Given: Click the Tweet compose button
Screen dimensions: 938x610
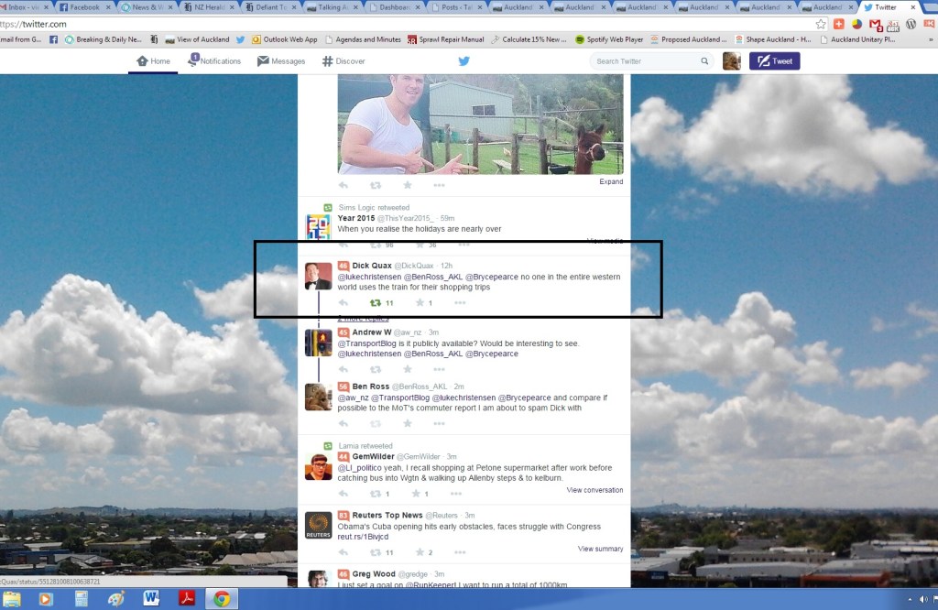Looking at the screenshot, I should pyautogui.click(x=774, y=61).
